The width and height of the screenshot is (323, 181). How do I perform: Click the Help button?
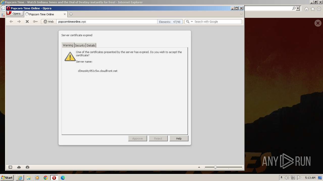coord(179,139)
